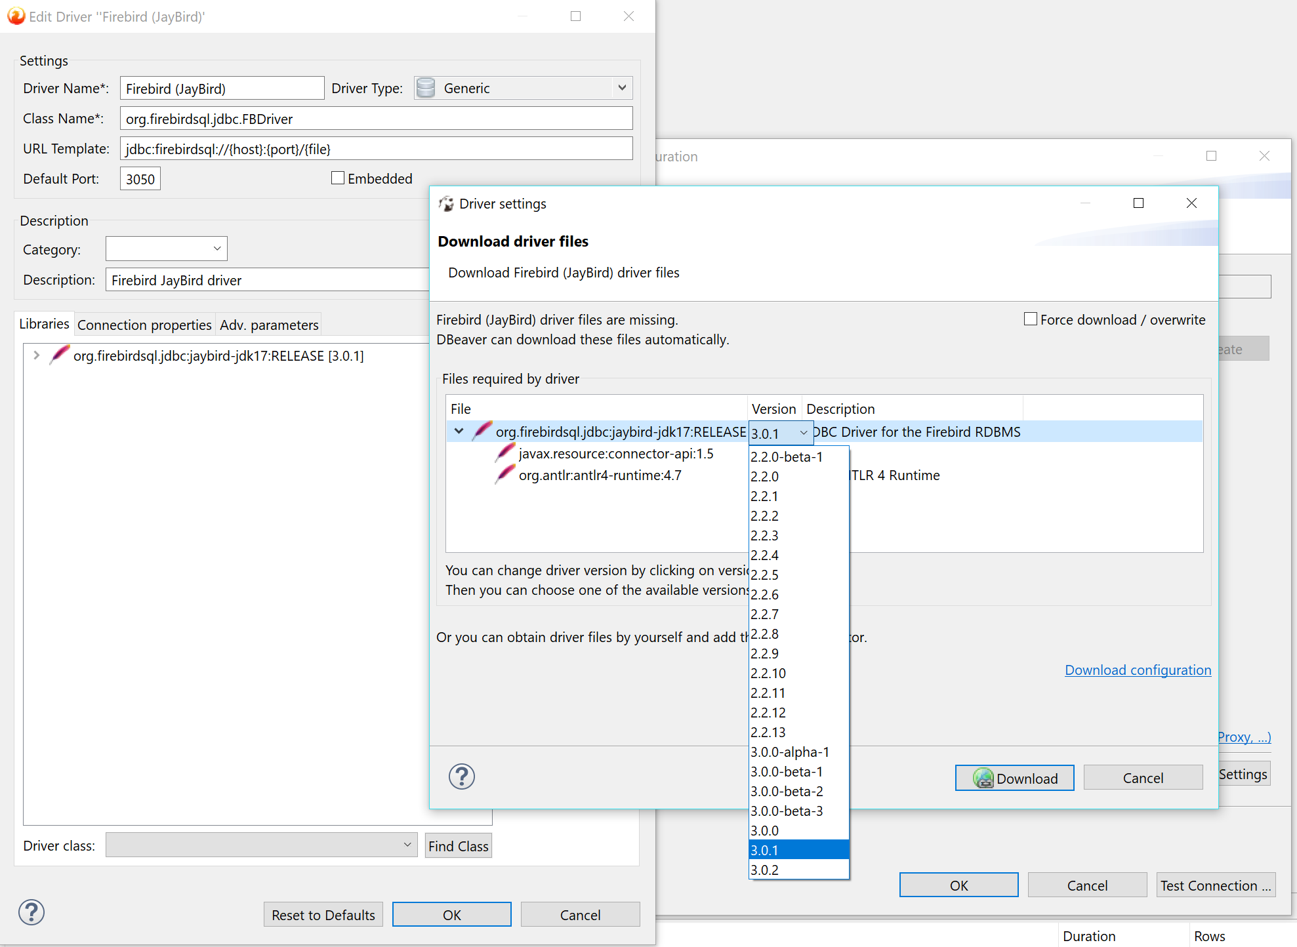Click OK in the connection configuration window
The width and height of the screenshot is (1297, 947).
(958, 885)
